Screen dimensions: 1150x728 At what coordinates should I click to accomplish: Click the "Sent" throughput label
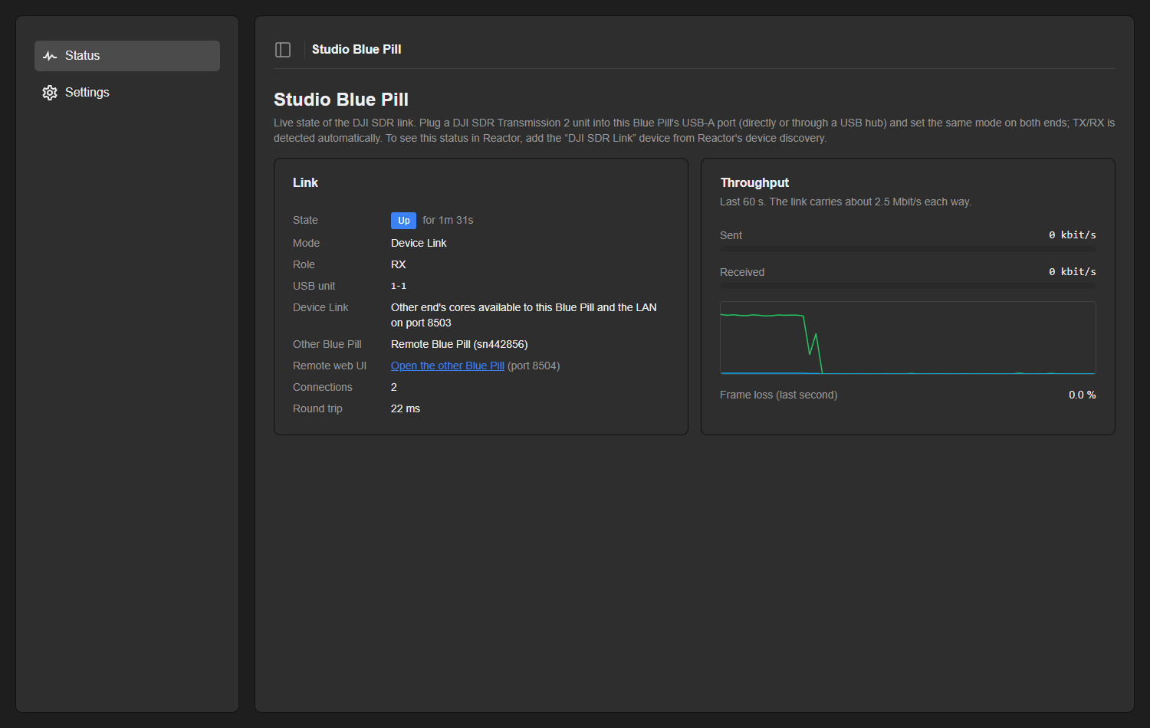(731, 235)
